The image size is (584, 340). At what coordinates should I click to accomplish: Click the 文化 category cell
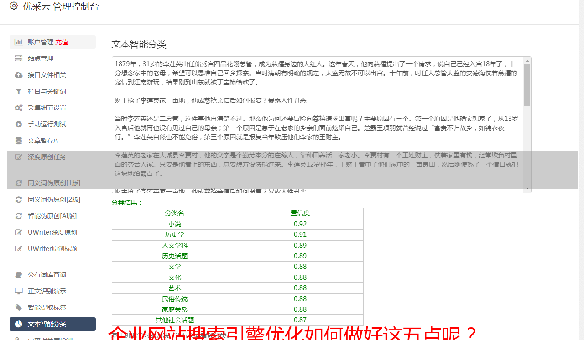175,277
